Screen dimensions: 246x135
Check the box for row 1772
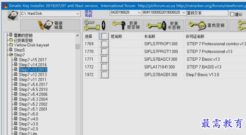click(104, 67)
